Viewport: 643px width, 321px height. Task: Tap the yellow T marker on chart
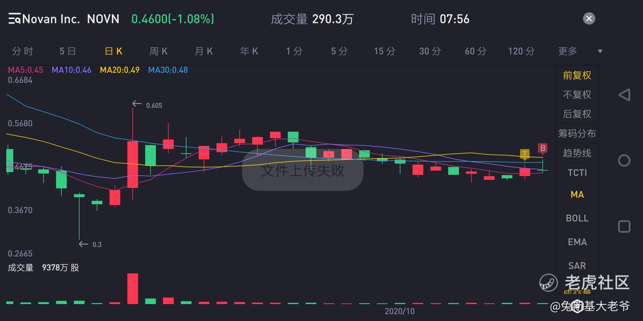click(525, 154)
